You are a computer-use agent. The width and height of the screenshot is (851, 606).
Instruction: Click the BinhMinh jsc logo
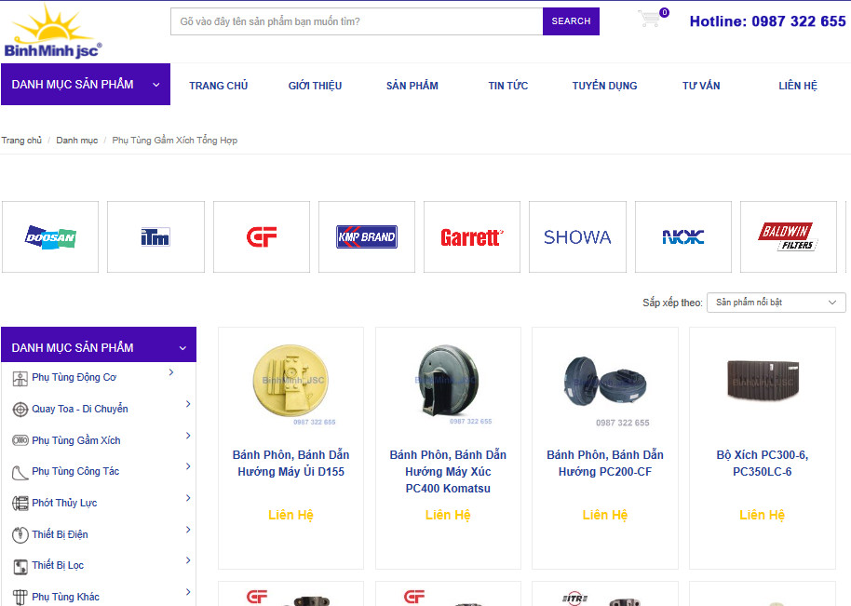pyautogui.click(x=53, y=32)
